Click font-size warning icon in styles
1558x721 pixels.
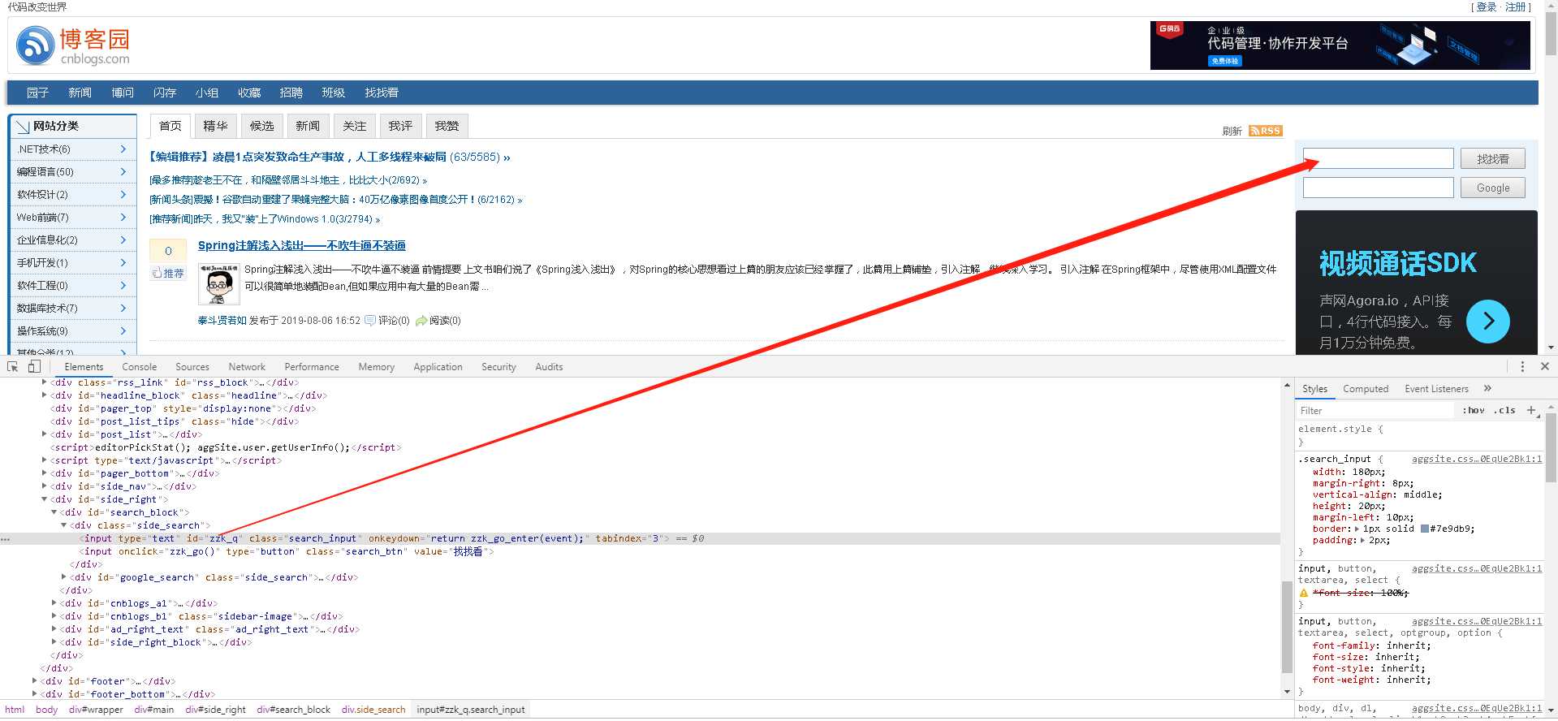coord(1304,594)
